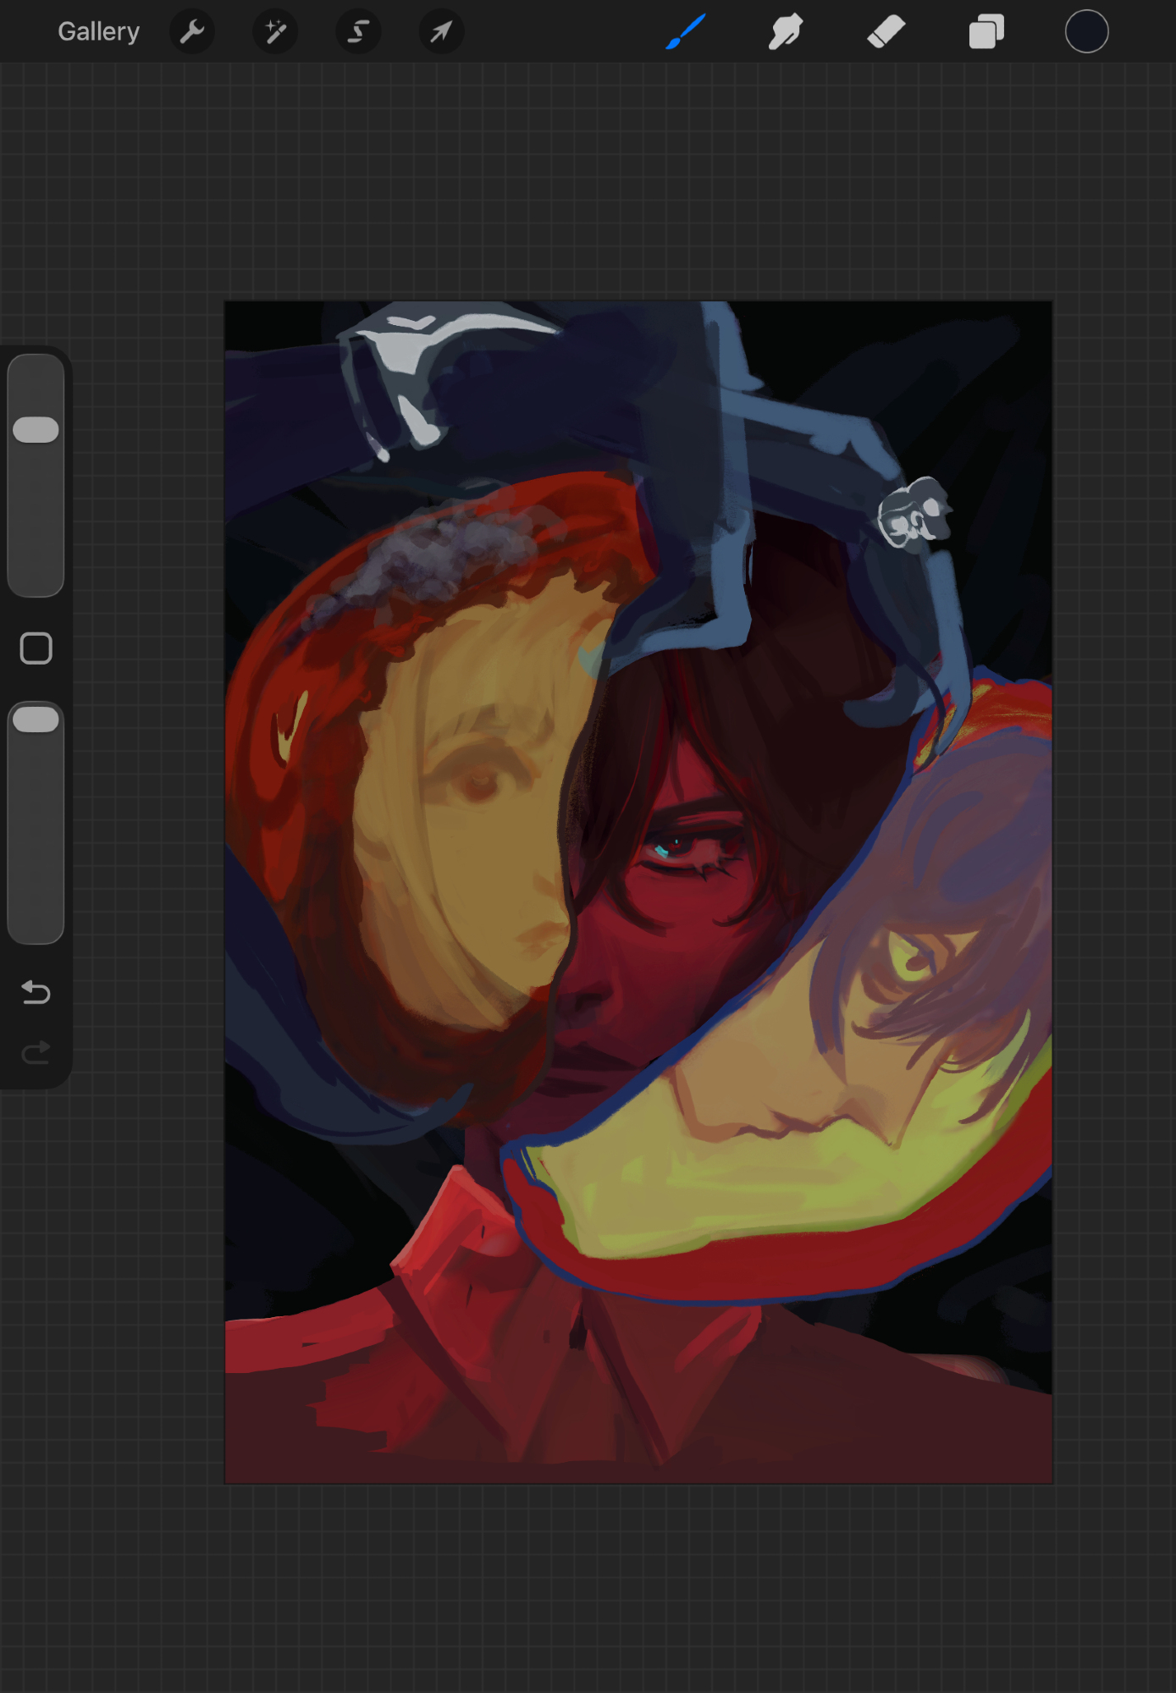Viewport: 1176px width, 1693px height.
Task: Open the Actions wrench menu
Action: click(x=192, y=32)
